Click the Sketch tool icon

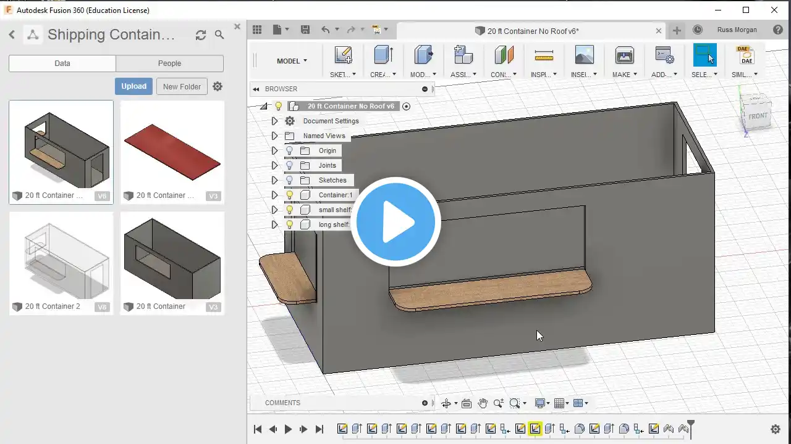343,55
